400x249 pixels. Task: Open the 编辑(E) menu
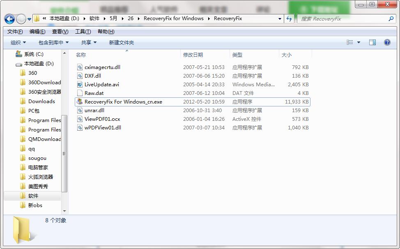(37, 32)
